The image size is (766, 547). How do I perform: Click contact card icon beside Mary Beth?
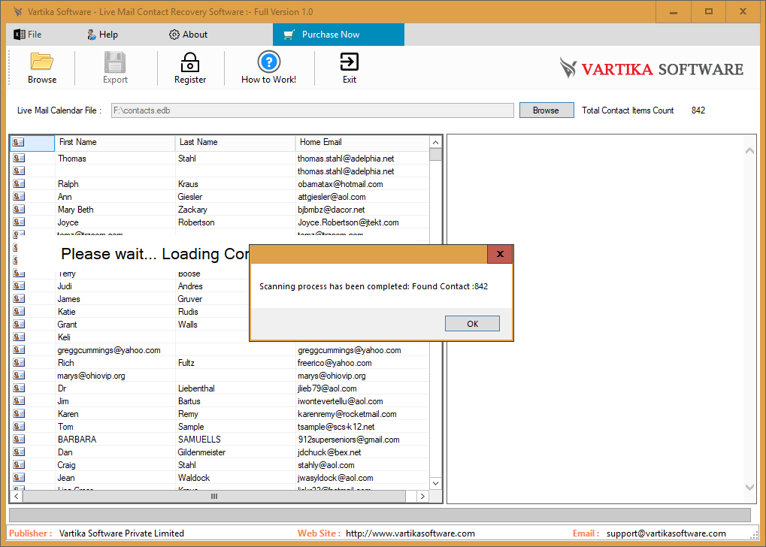[x=19, y=209]
